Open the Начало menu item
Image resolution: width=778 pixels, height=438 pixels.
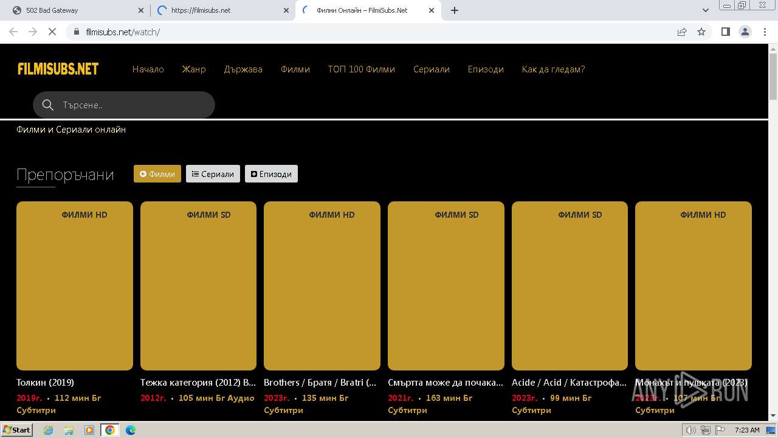tap(148, 69)
